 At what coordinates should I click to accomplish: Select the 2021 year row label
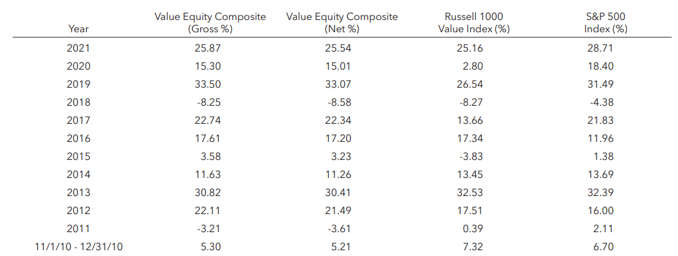(78, 48)
